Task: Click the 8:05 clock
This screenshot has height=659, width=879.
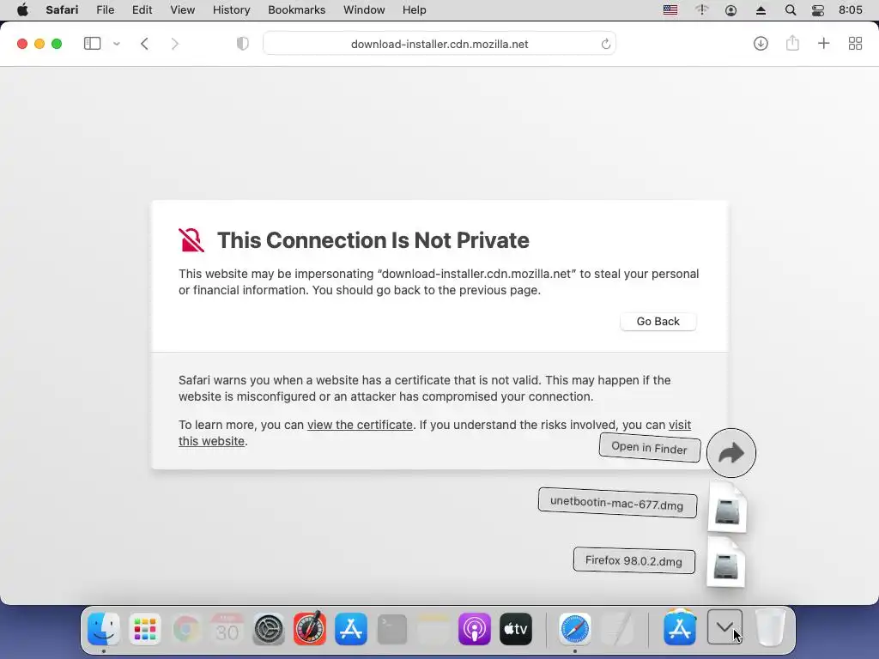Action: click(851, 10)
